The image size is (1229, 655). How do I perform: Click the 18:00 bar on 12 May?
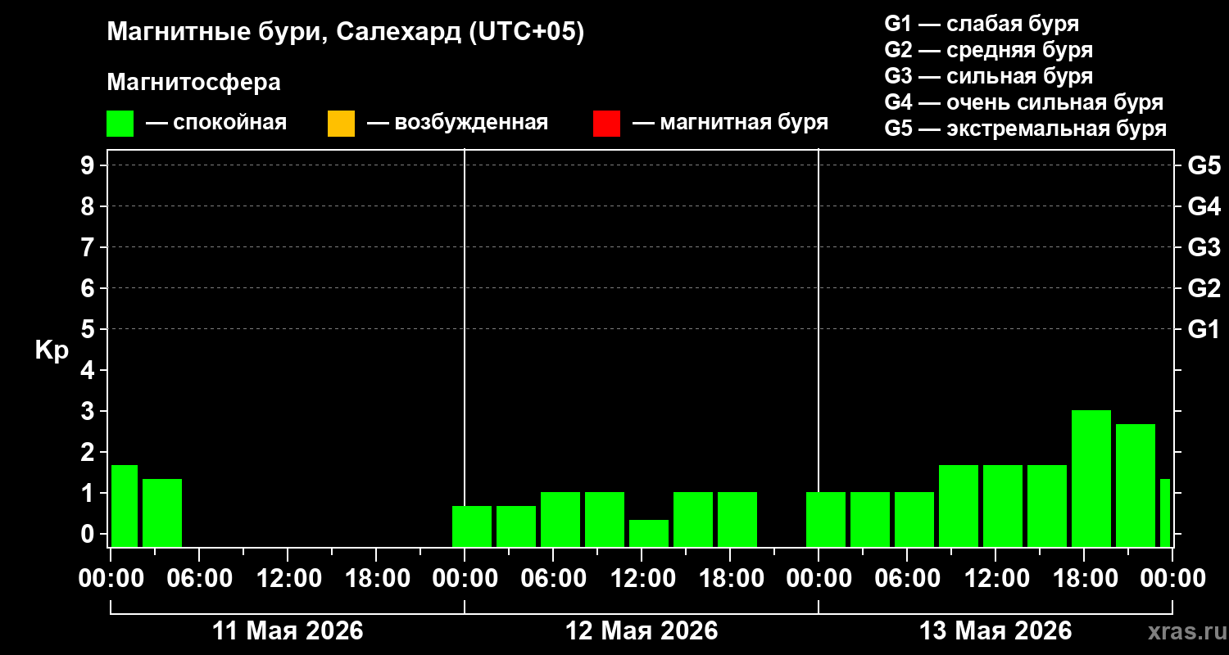click(737, 519)
